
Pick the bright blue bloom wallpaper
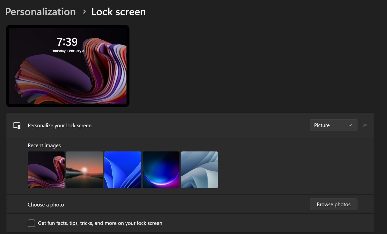pyautogui.click(x=123, y=170)
